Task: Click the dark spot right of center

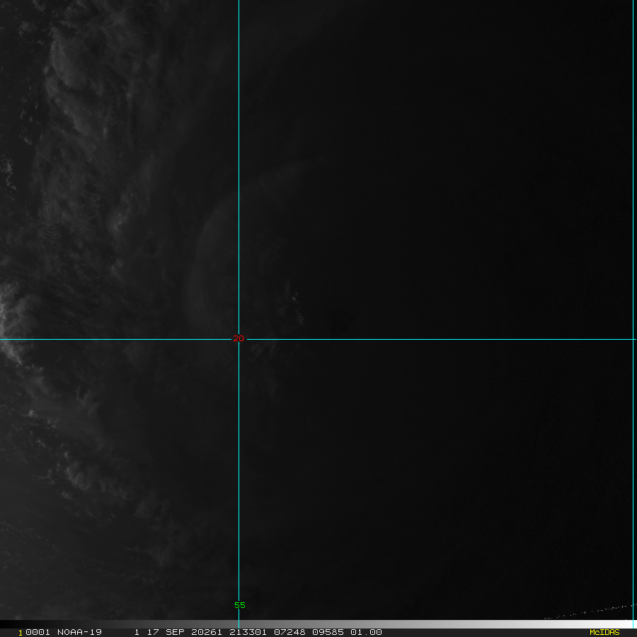Action: point(342,322)
